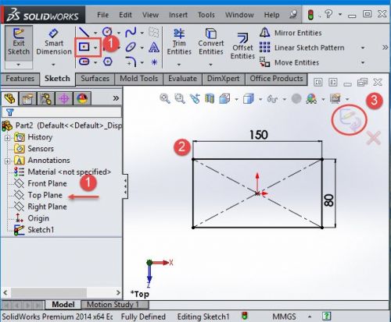Switch to the Mold Tools tab
This screenshot has width=391, height=322.
click(138, 79)
